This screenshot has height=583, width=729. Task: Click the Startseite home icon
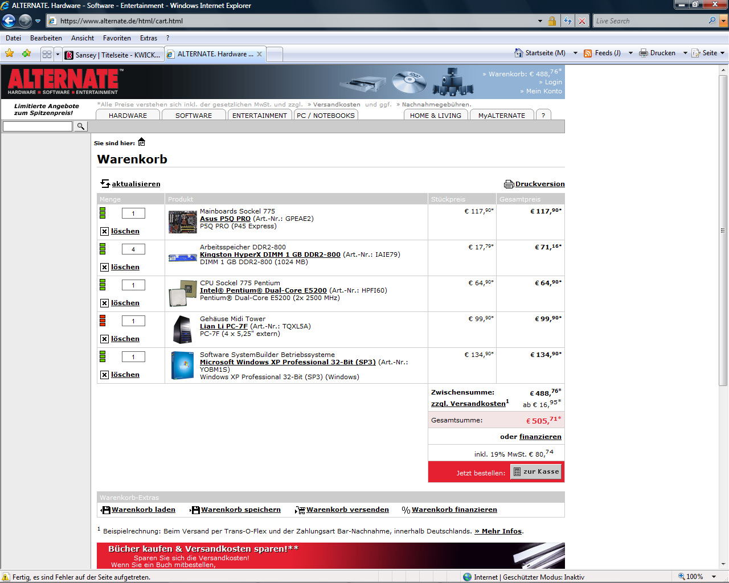518,53
